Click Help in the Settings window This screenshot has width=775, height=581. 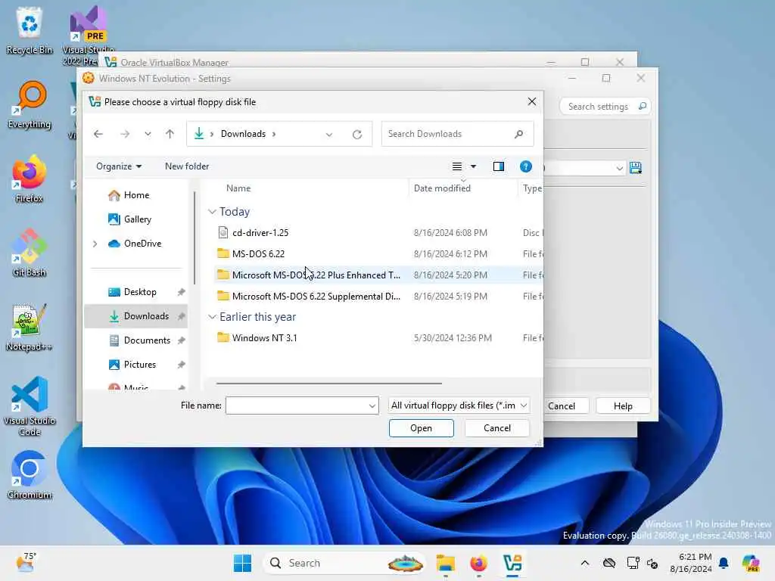[x=623, y=406]
